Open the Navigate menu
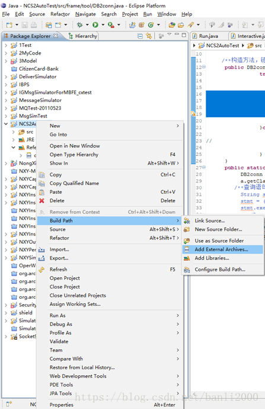265x409 pixels. [x=85, y=14]
